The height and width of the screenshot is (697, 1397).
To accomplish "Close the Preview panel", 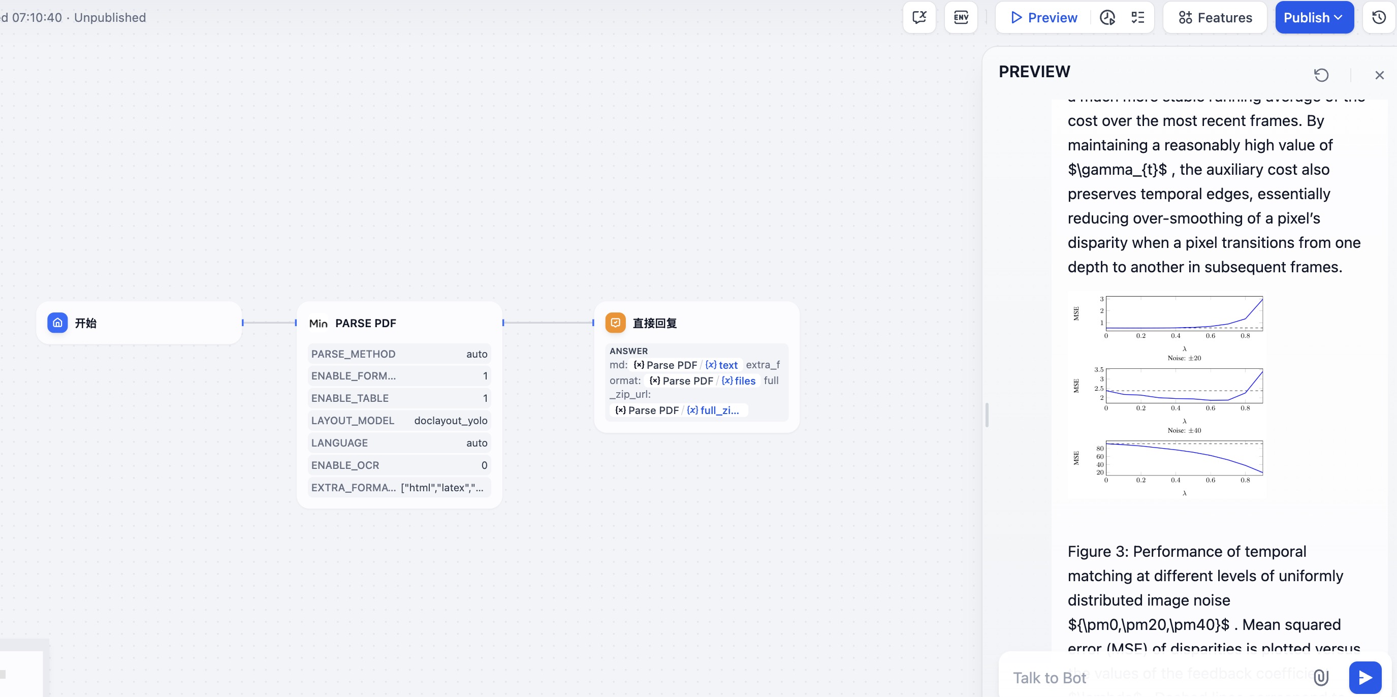I will [1379, 75].
